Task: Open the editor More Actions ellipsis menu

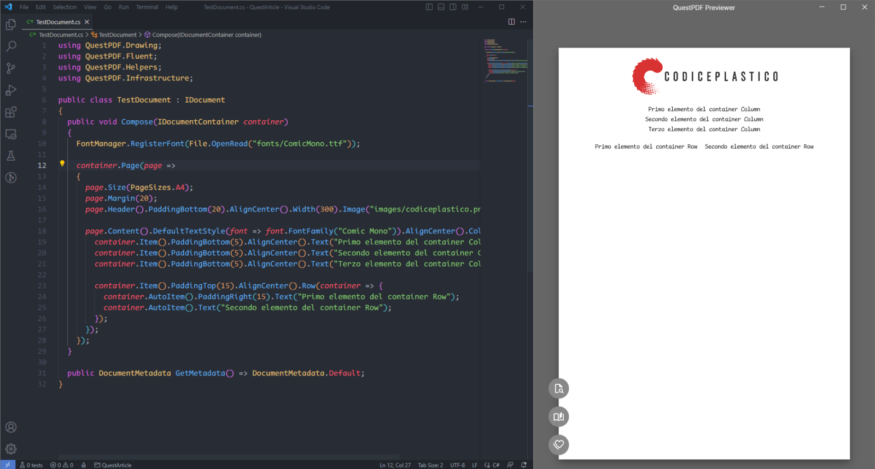Action: (523, 22)
